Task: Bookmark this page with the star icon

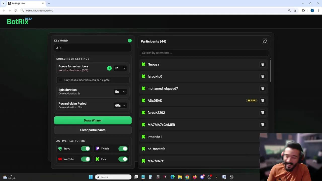Action: (295, 11)
